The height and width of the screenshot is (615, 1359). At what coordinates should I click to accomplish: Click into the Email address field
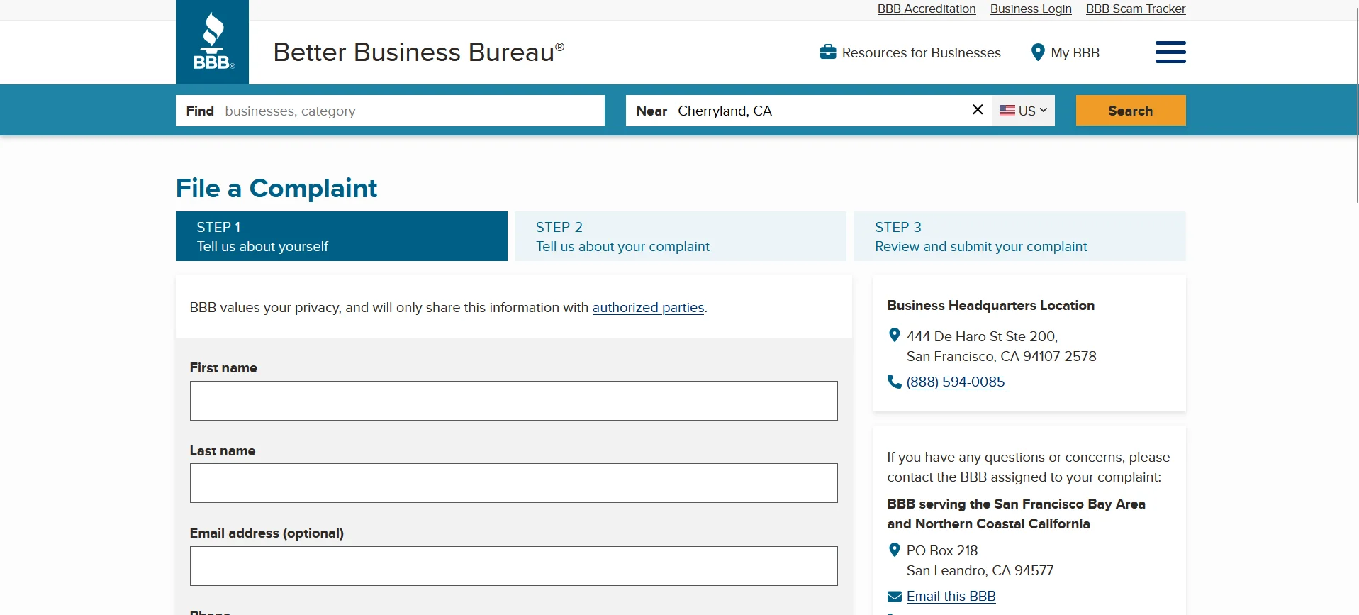click(x=513, y=566)
